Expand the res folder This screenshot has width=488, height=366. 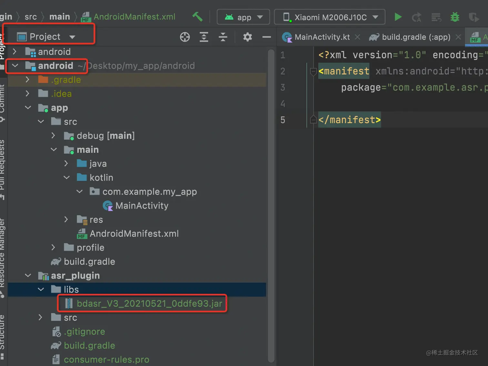pyautogui.click(x=66, y=220)
